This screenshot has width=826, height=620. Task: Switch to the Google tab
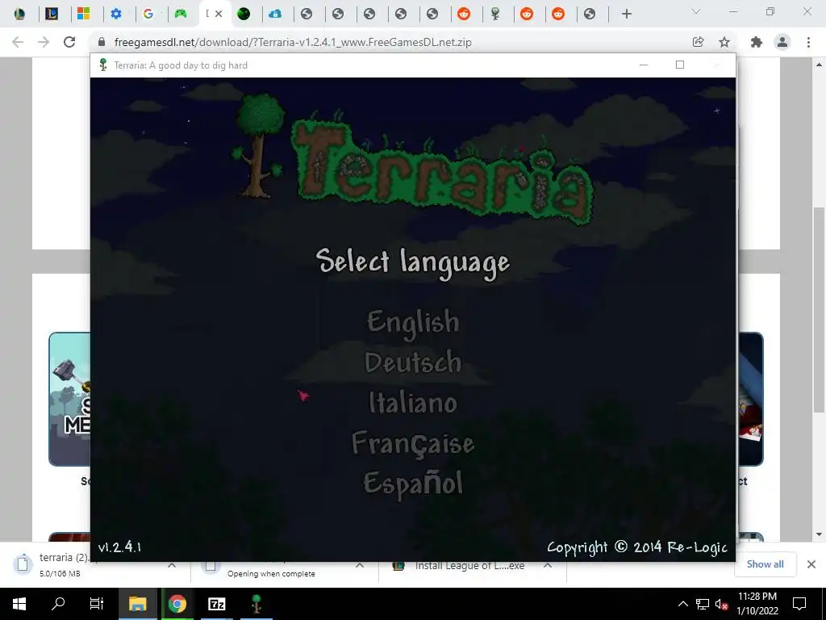[148, 14]
